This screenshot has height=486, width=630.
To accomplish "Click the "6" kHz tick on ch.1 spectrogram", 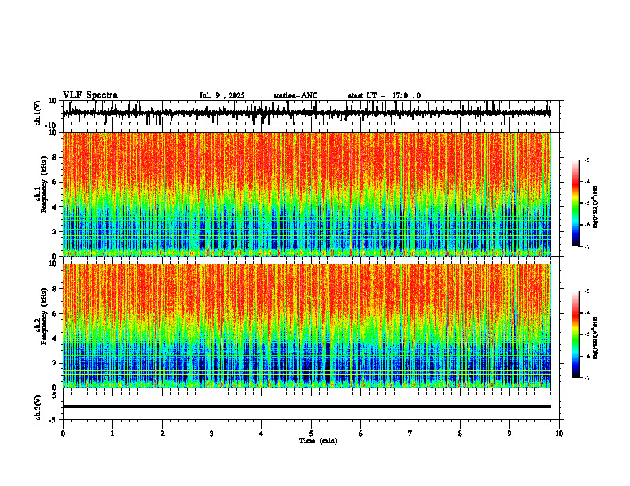I will point(56,183).
